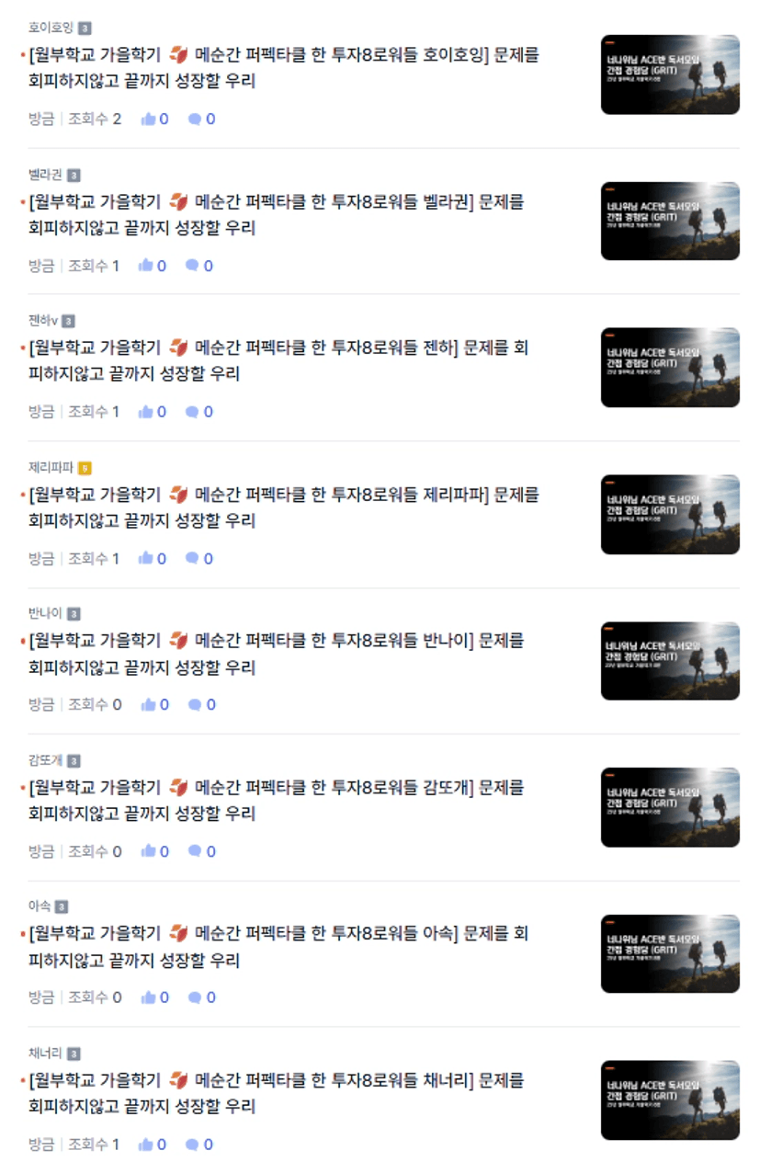The width and height of the screenshot is (760, 1162).
Task: Click author name 감또개
Action: click(x=46, y=760)
